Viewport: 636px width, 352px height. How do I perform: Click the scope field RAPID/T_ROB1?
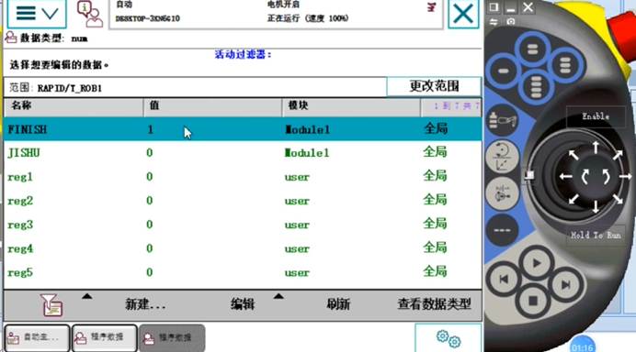(x=195, y=87)
